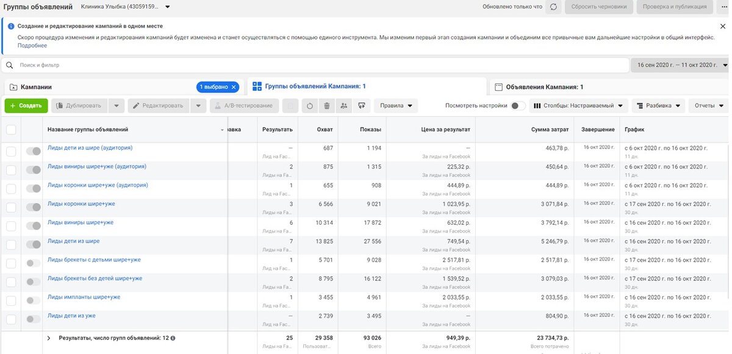Click the export/share toolbar icon
Viewport: 732px width, 354px height.
point(362,105)
